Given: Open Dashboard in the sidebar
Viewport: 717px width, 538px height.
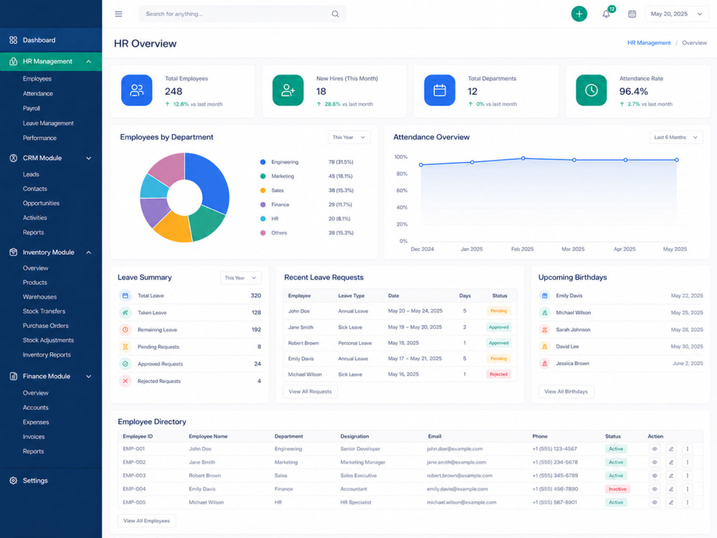Looking at the screenshot, I should tap(51, 39).
